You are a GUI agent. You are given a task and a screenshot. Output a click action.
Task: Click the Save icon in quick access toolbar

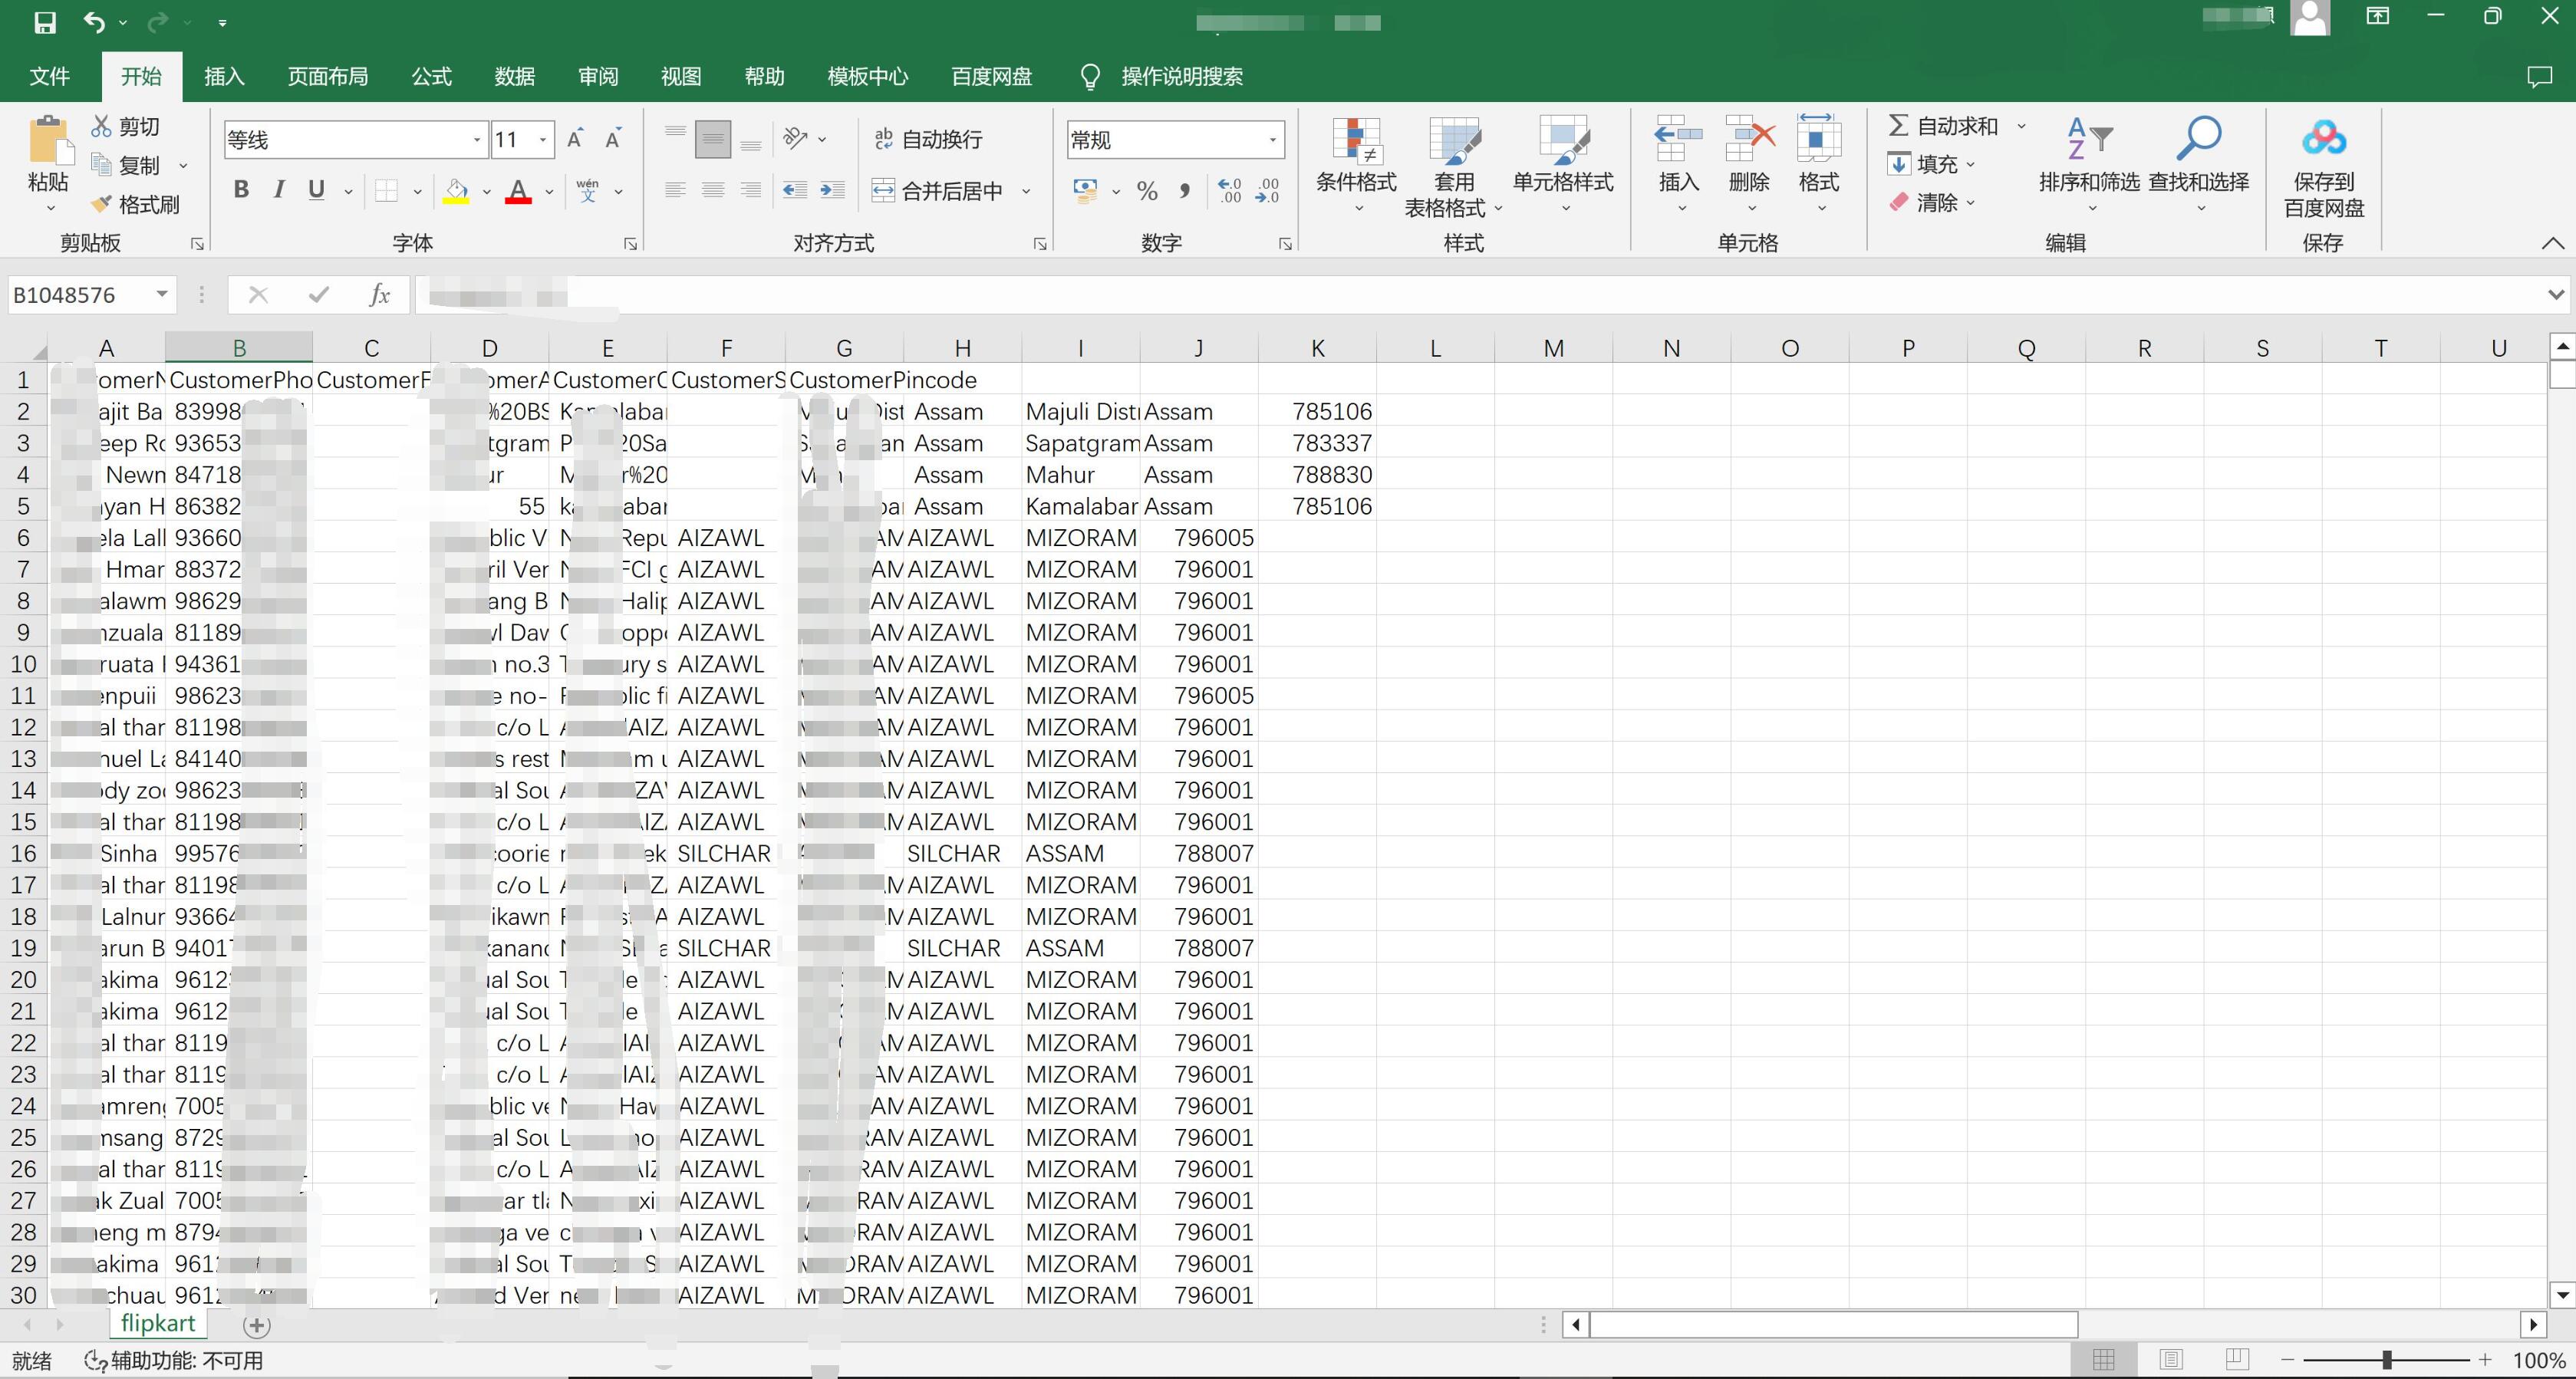coord(45,22)
